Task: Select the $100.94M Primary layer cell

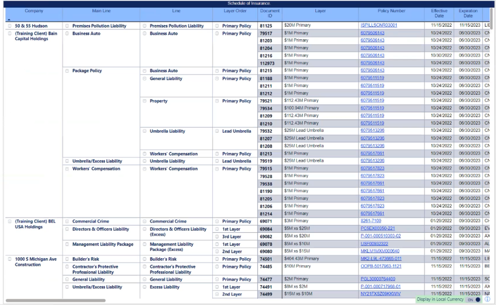Action: click(320, 108)
